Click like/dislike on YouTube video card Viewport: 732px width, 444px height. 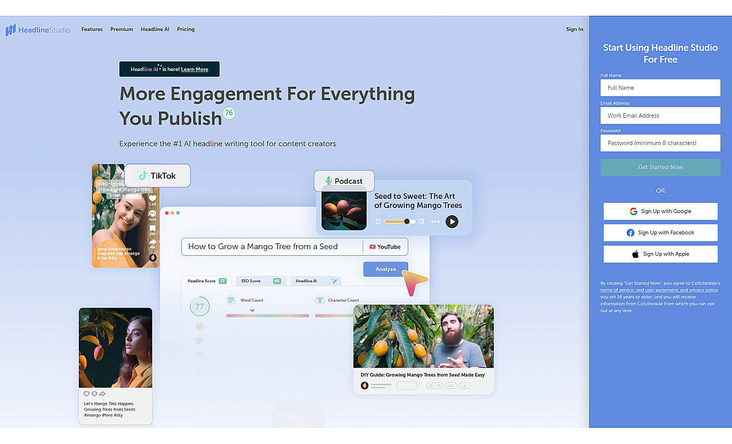point(434,385)
